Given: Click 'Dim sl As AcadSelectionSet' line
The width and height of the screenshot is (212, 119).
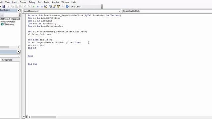Looking at the screenshot, I should 45,26.
